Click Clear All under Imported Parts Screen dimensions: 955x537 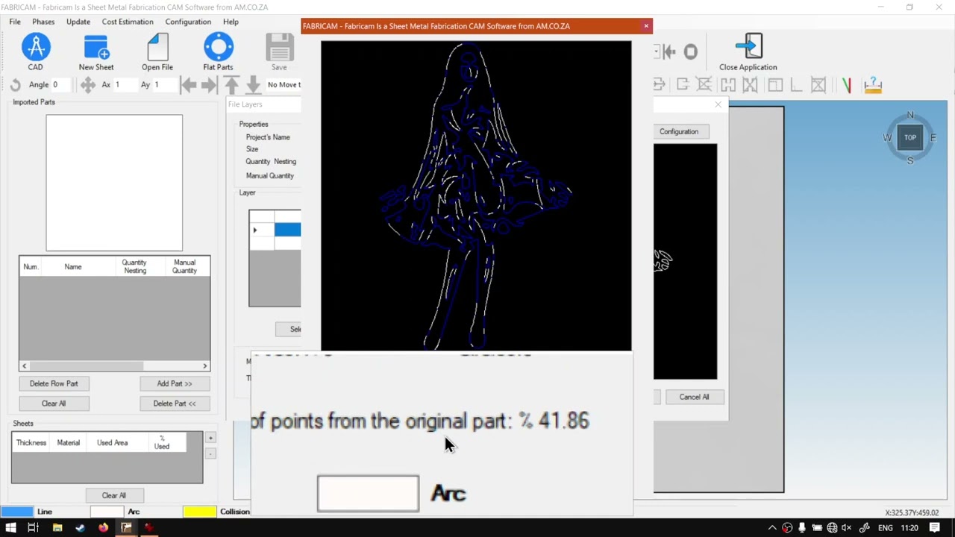click(x=54, y=403)
